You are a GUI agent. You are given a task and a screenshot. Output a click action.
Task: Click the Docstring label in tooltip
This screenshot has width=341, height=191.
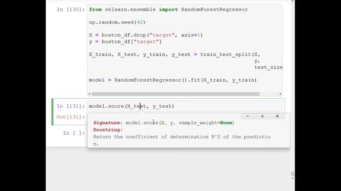pyautogui.click(x=108, y=129)
